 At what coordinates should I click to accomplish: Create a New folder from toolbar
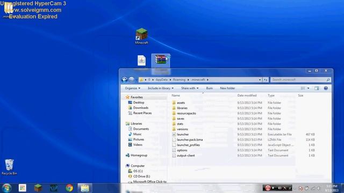[x=227, y=88]
